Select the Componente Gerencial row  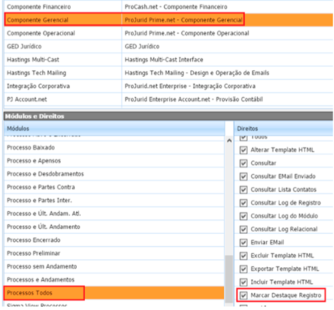168,20
